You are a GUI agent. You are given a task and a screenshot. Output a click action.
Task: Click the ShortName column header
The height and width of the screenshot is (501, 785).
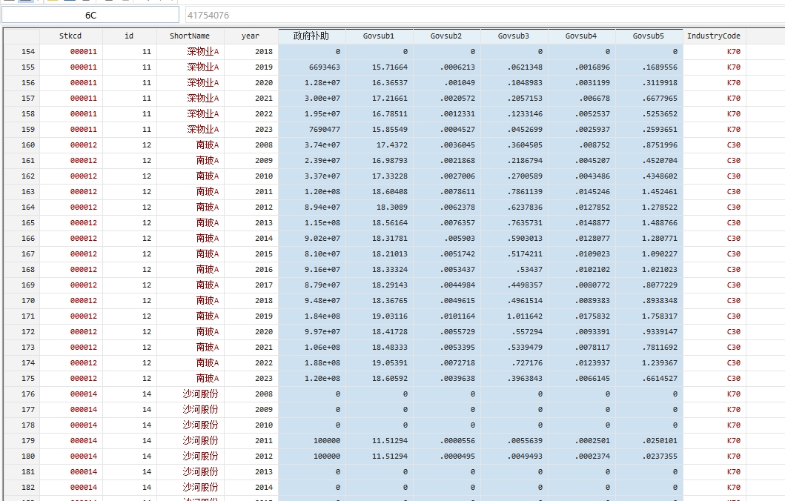click(190, 36)
